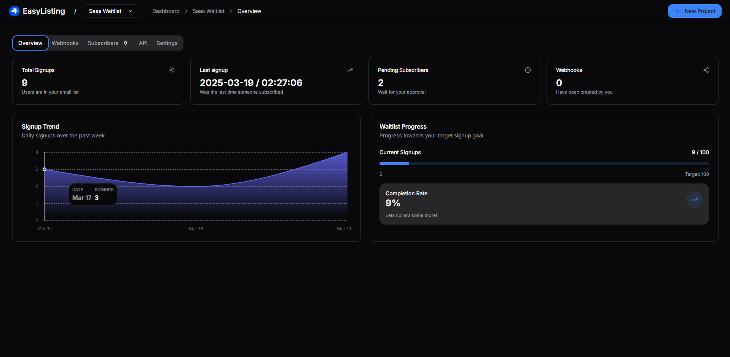Open the Webhooks tab
Viewport: 730px width, 357px height.
pyautogui.click(x=65, y=43)
